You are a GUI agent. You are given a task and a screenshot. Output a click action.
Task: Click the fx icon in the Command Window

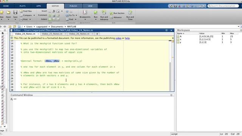coord(12,99)
